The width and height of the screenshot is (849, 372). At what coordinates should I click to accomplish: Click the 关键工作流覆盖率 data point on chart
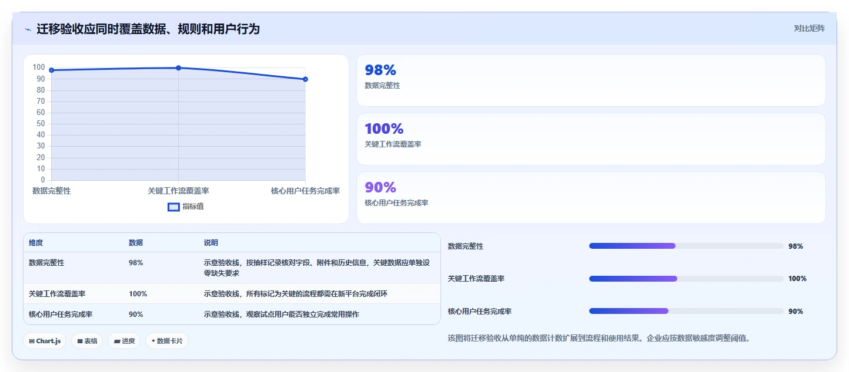click(178, 68)
